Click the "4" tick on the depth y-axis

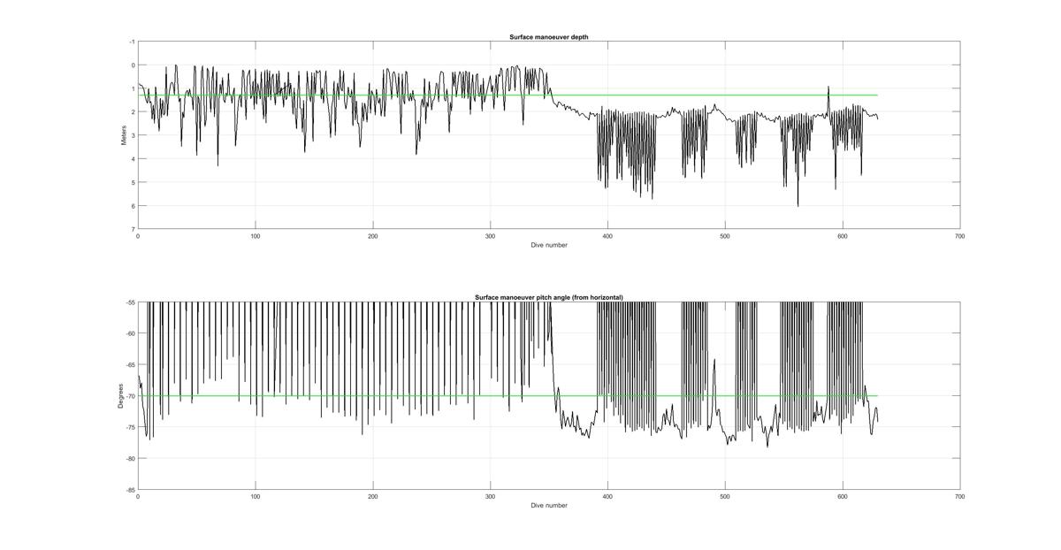click(x=133, y=159)
